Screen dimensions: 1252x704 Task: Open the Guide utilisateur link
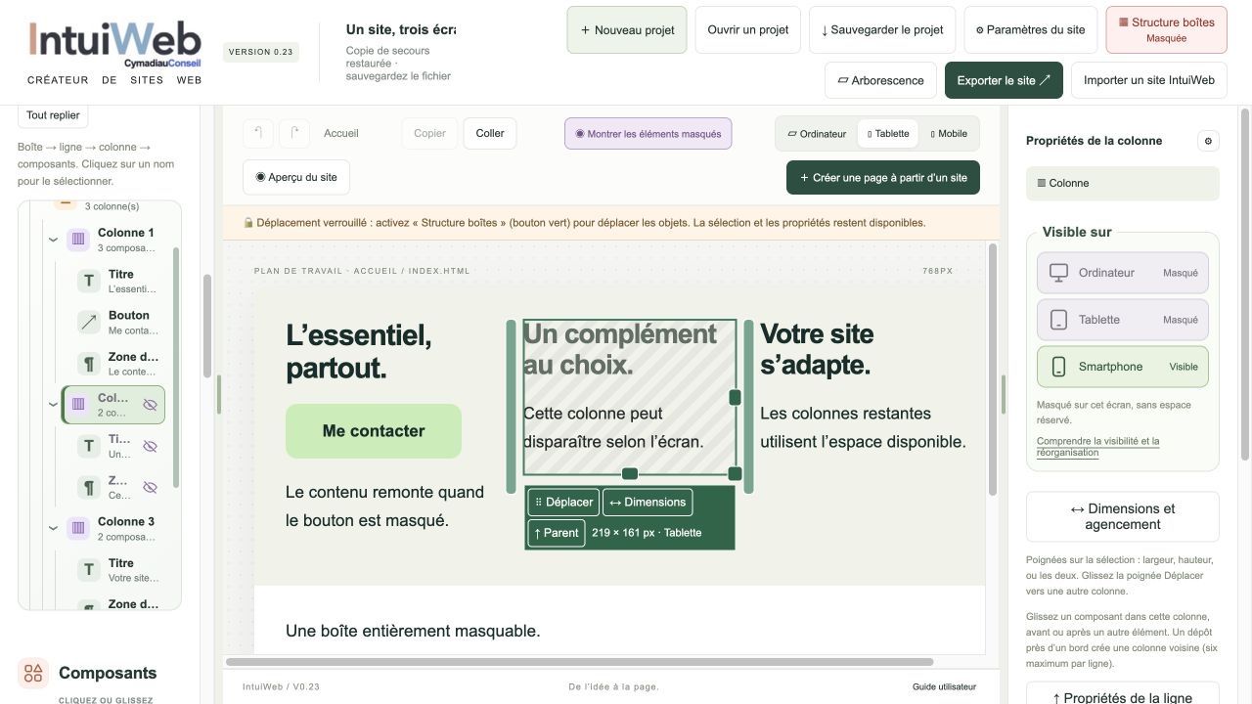[x=944, y=686]
